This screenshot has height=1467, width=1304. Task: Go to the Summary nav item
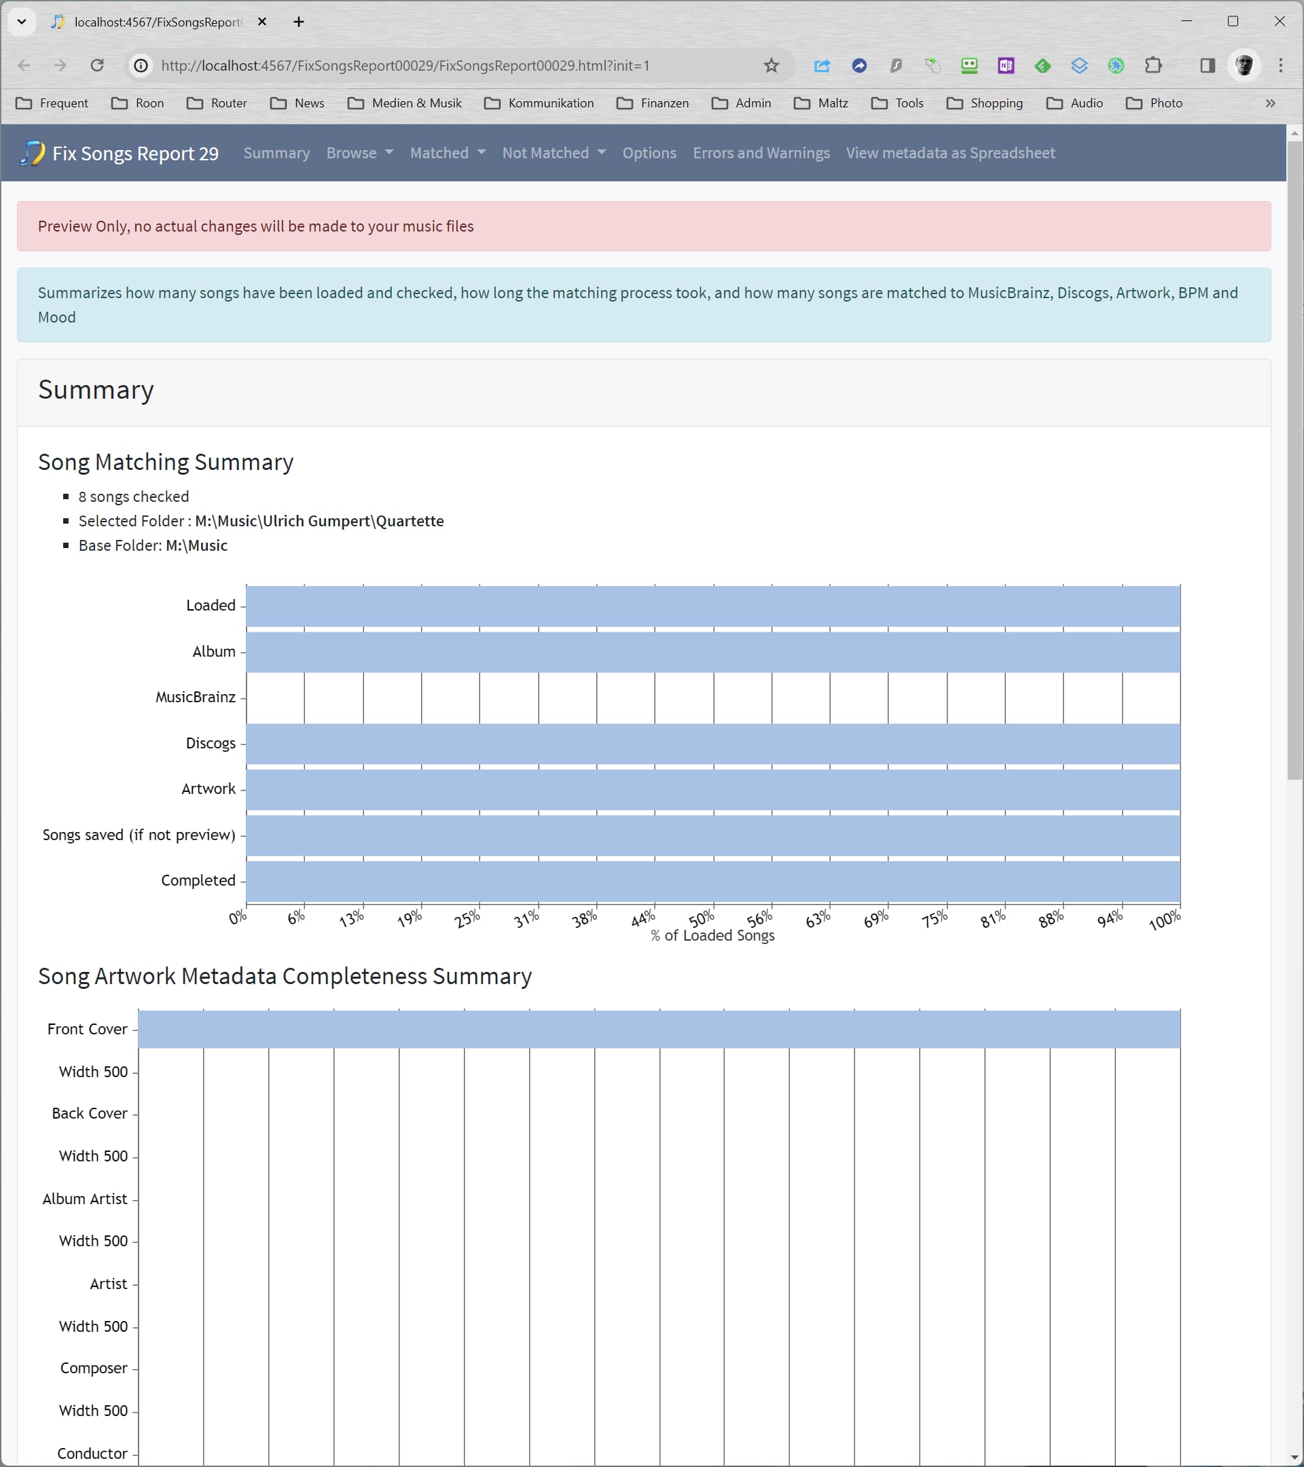[276, 153]
